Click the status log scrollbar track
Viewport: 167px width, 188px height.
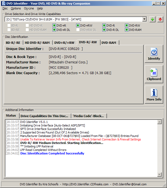159,148
